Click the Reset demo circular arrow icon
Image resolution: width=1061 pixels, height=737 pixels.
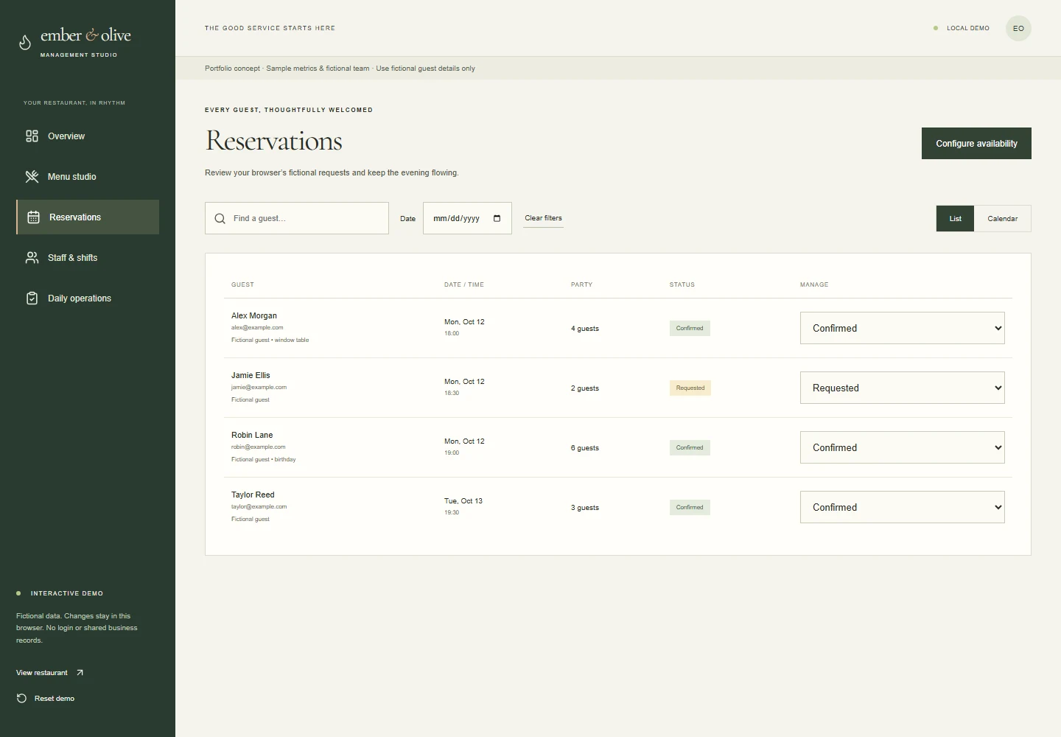(21, 699)
